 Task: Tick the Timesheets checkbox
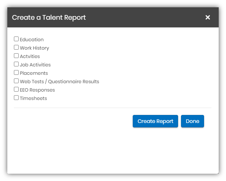coord(16,98)
